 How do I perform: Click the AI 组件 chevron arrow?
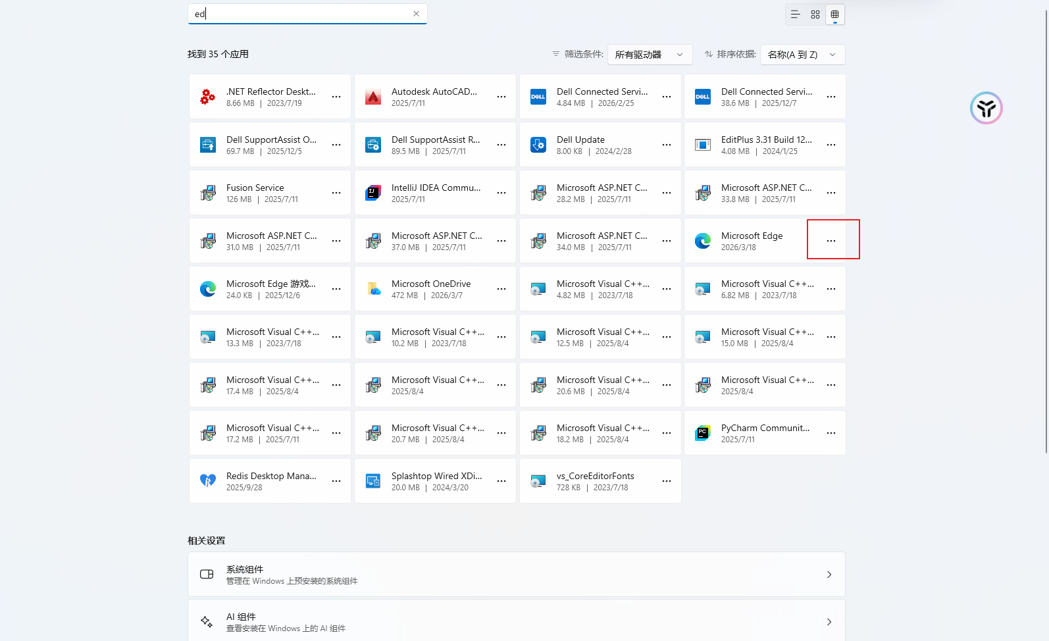(x=829, y=622)
